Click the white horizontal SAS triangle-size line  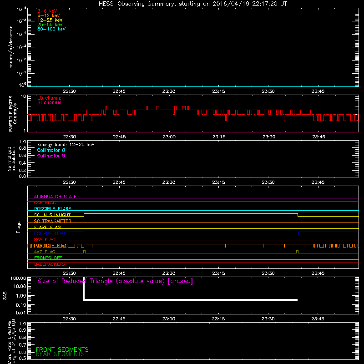[191, 300]
